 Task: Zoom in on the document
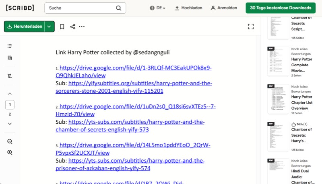pos(10,152)
